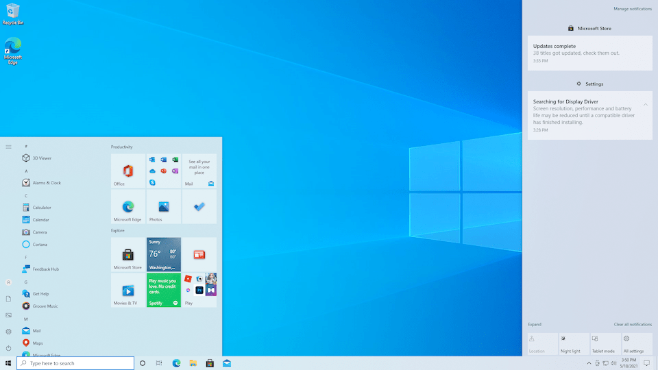This screenshot has width=658, height=370.
Task: Open 3D Viewer in app list
Action: (37, 158)
